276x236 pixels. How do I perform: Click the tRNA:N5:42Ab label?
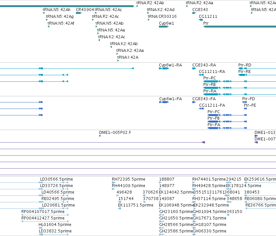coord(110,23)
